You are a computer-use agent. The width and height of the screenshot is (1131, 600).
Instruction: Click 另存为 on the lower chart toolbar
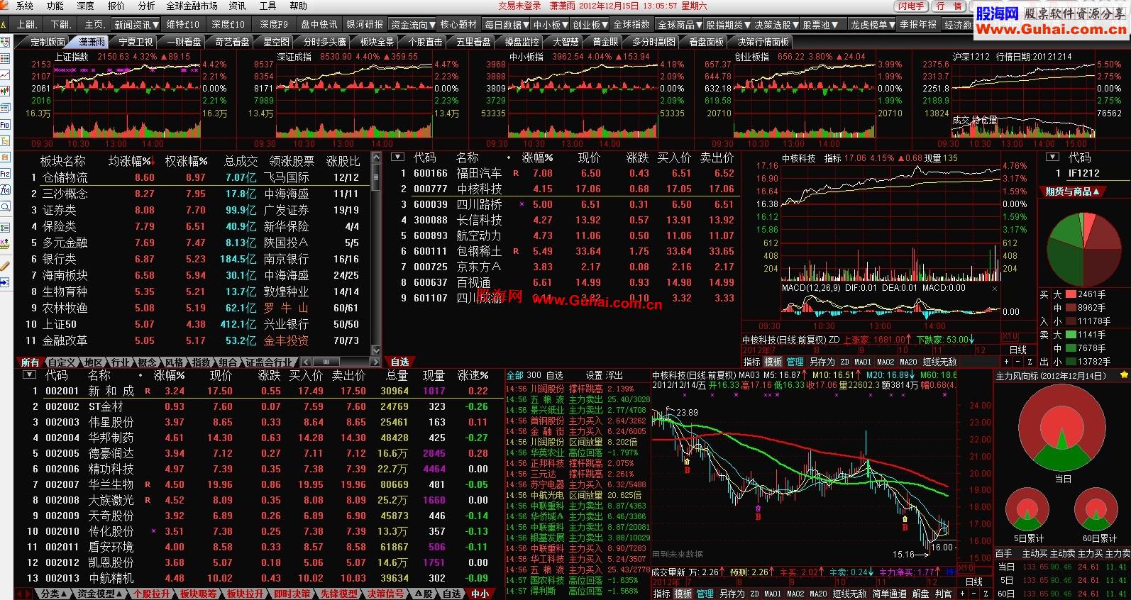[x=732, y=594]
